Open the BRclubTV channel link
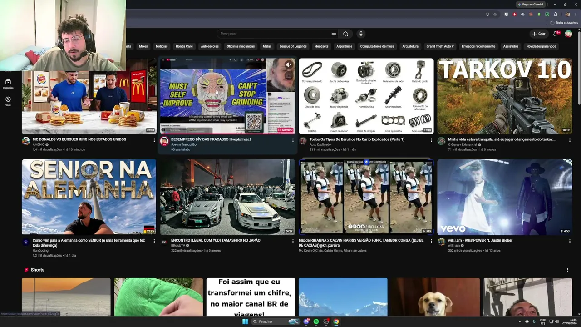 point(178,246)
